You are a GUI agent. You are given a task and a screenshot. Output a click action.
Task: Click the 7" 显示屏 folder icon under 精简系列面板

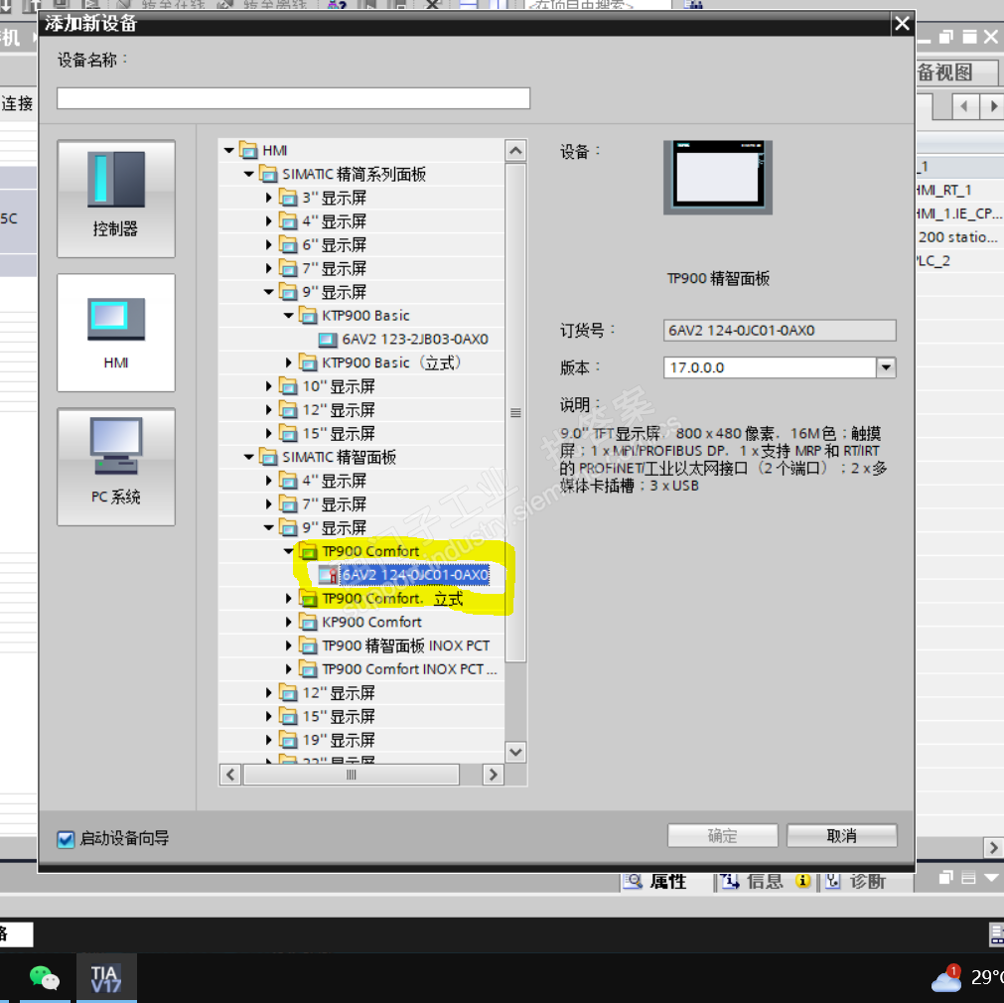click(289, 268)
